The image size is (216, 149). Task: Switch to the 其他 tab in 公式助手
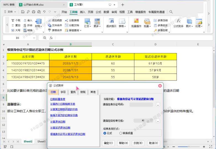point(93,92)
